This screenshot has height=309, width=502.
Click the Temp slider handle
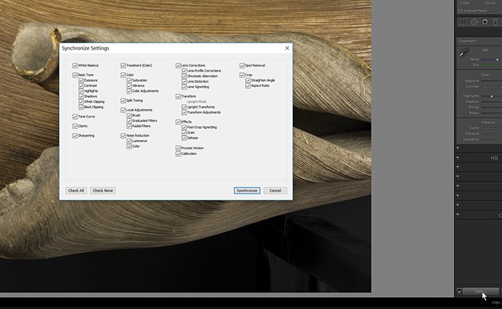click(x=497, y=60)
